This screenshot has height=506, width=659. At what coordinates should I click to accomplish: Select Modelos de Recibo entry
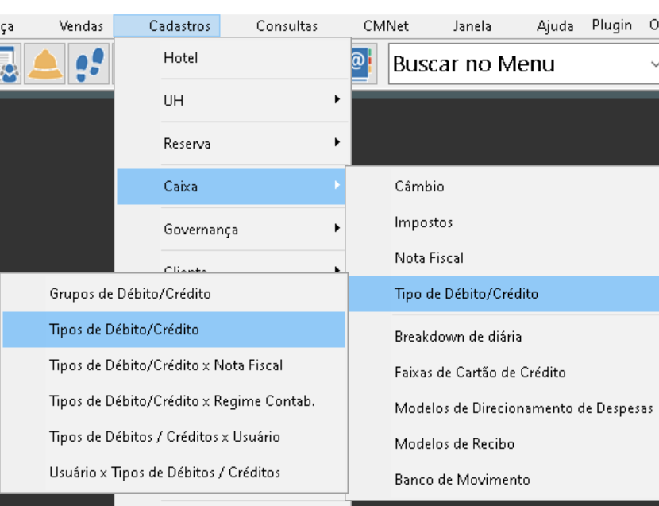(x=503, y=444)
